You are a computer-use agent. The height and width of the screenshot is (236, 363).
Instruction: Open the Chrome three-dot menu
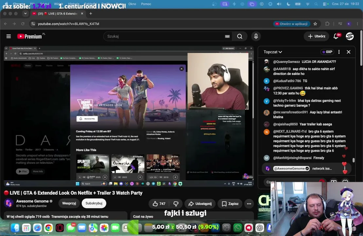coord(357,24)
